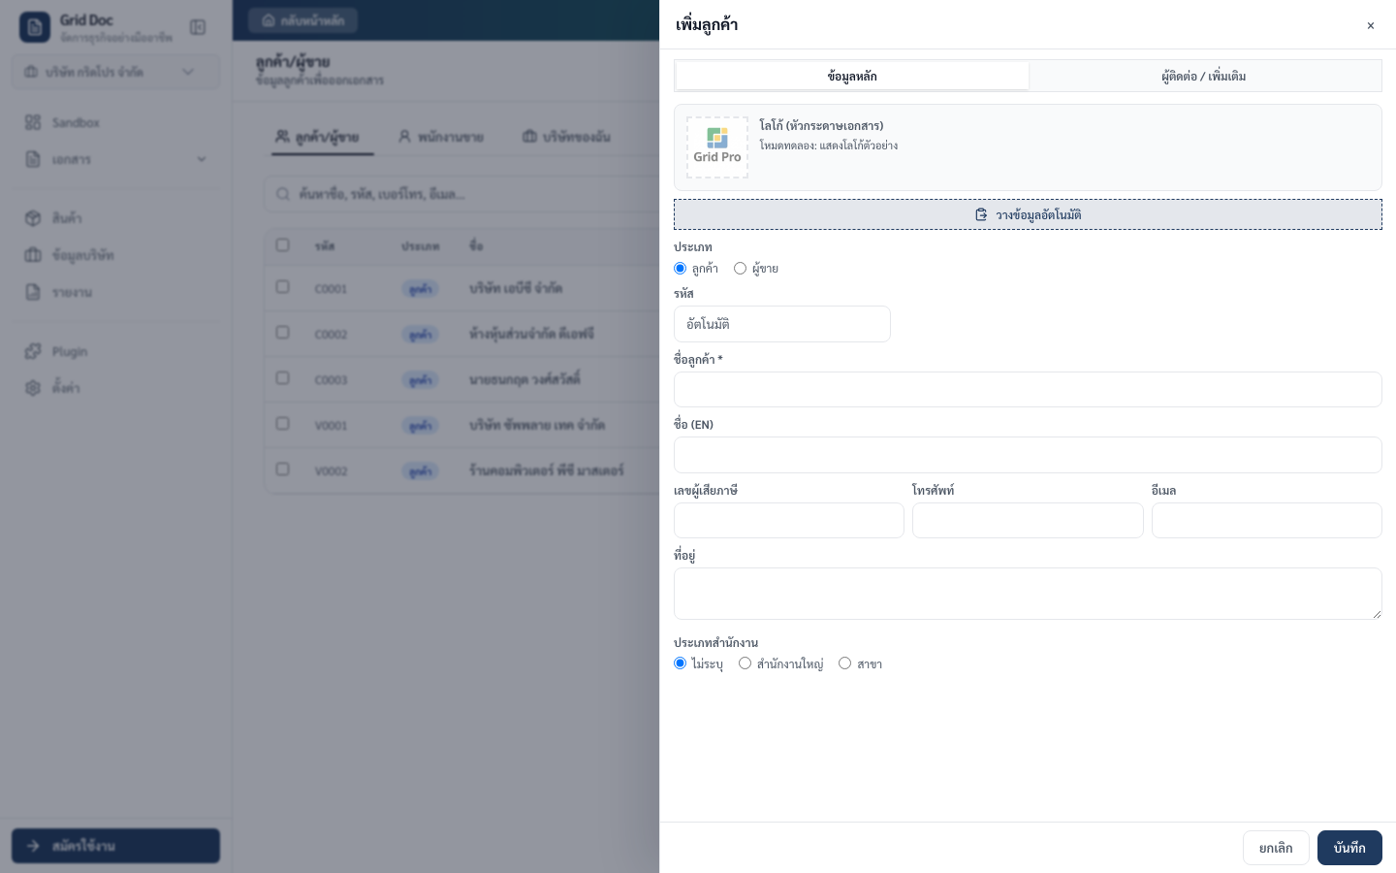The height and width of the screenshot is (873, 1396).
Task: Choose the สาขา radio button
Action: pos(844,663)
